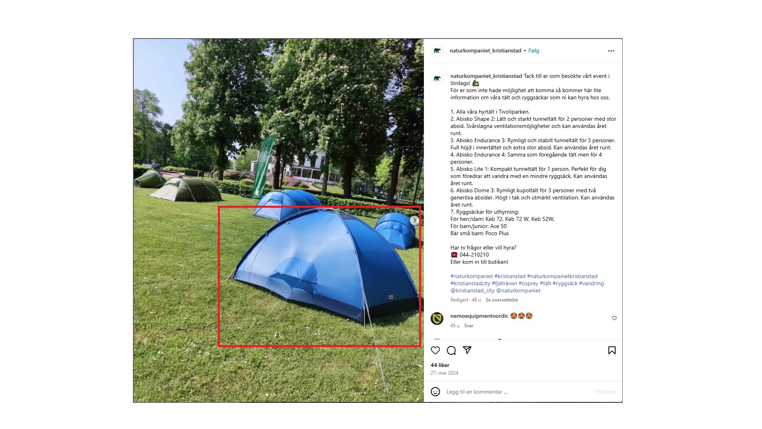Viewport: 762px width, 429px height.
Task: Open the #fjällräven hashtag
Action: pos(504,284)
